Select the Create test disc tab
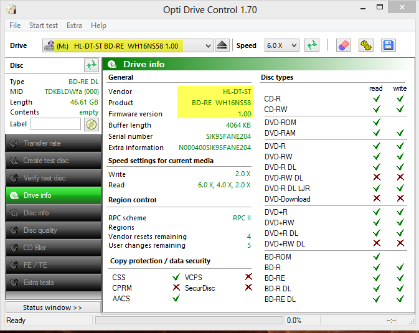The image size is (419, 333). (x=54, y=161)
